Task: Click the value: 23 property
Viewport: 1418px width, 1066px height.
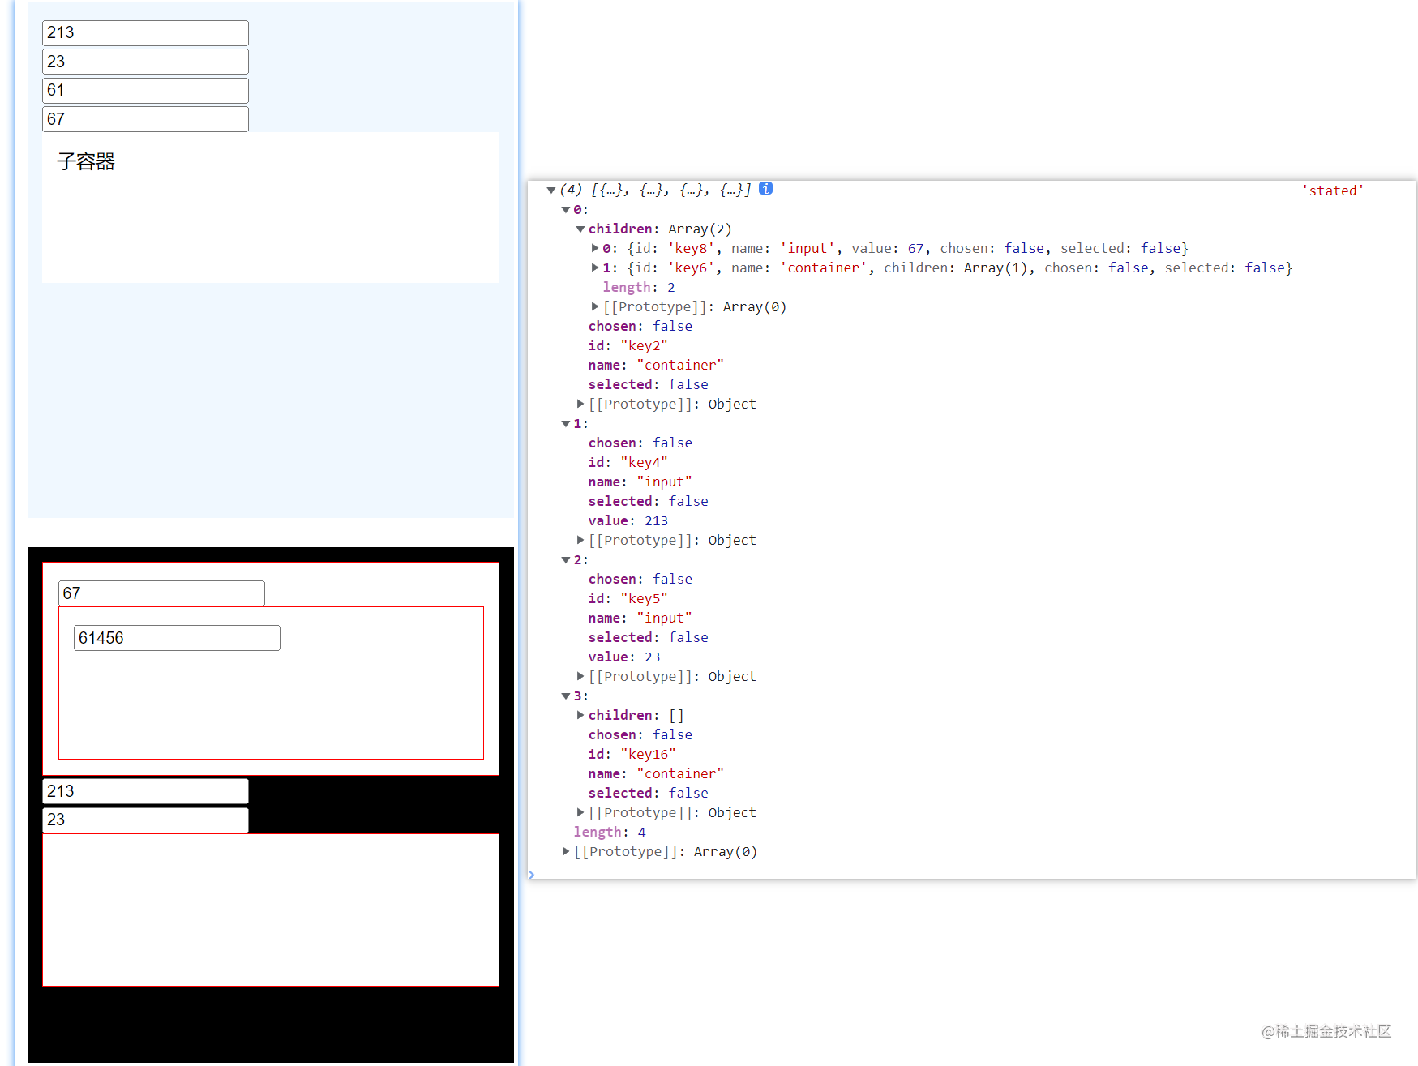Action: [x=624, y=657]
